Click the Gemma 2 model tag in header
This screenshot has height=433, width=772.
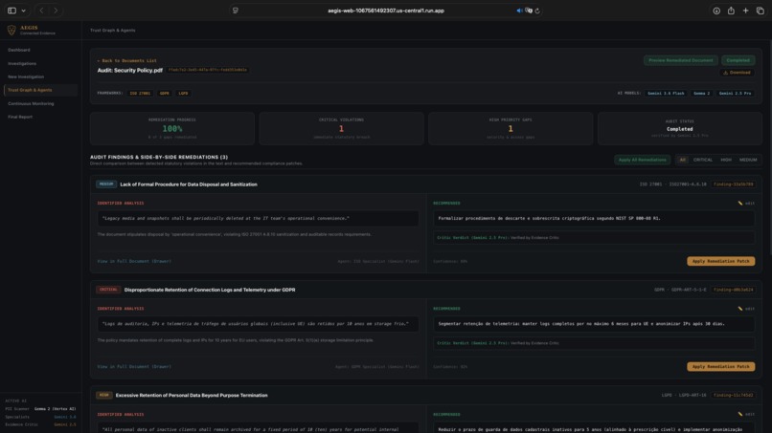pyautogui.click(x=701, y=94)
